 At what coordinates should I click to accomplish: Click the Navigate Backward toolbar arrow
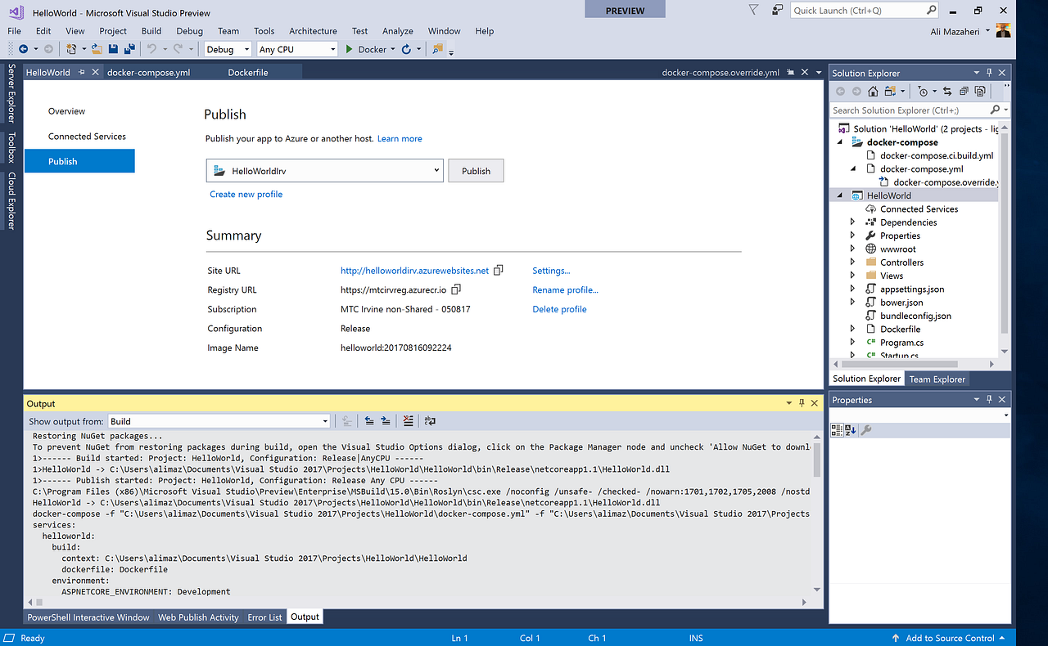[23, 49]
